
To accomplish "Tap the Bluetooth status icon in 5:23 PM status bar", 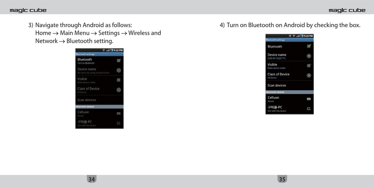I will (290, 36).
